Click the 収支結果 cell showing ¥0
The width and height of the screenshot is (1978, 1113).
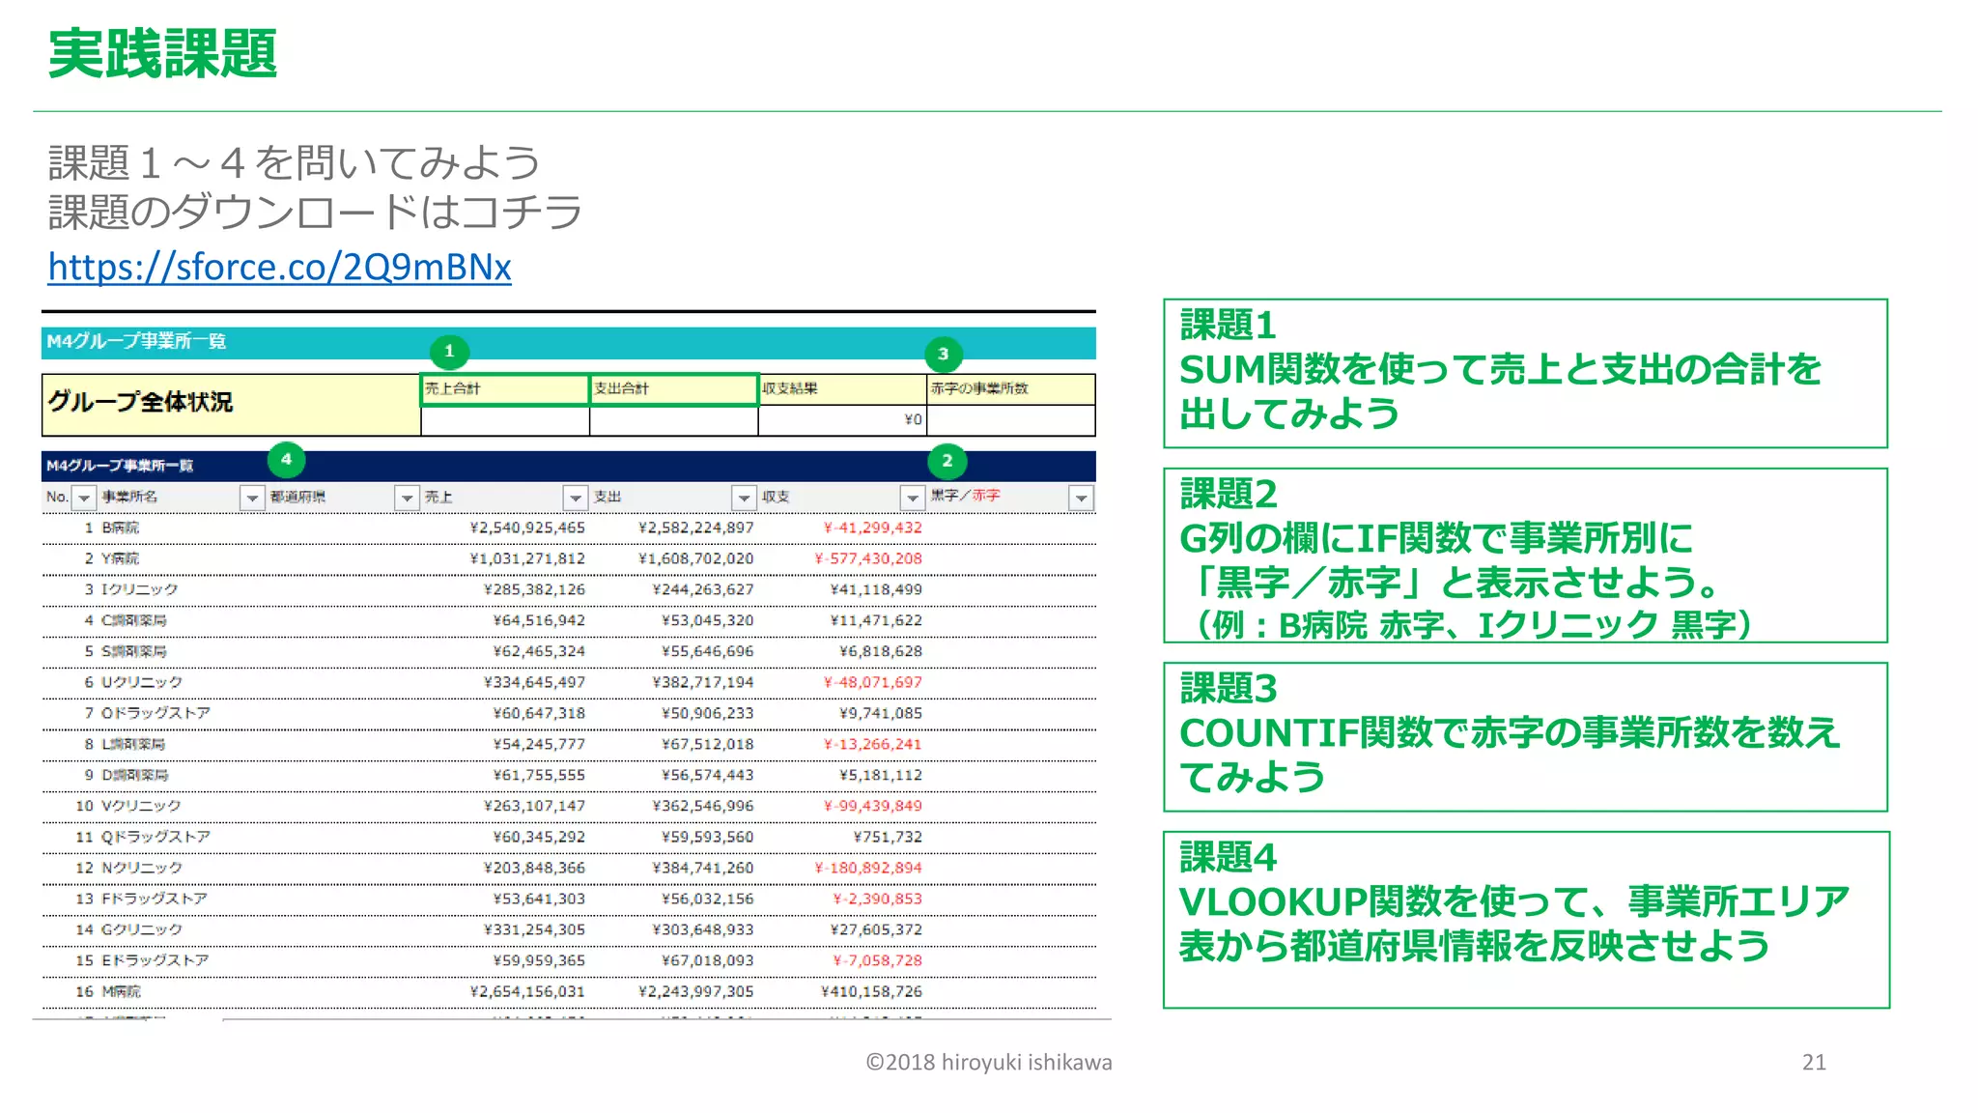pyautogui.click(x=842, y=420)
